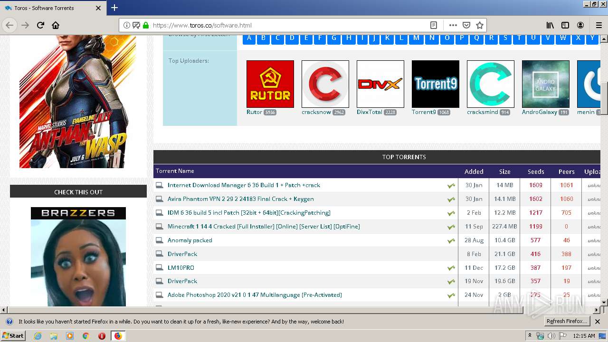This screenshot has width=608, height=342.
Task: Click the Size column header
Action: 504,171
